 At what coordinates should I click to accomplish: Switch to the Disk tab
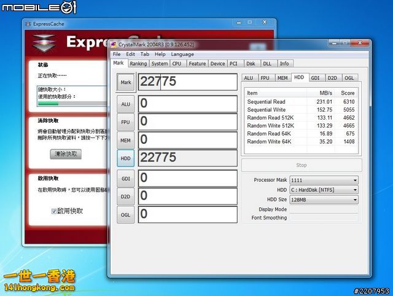251,63
